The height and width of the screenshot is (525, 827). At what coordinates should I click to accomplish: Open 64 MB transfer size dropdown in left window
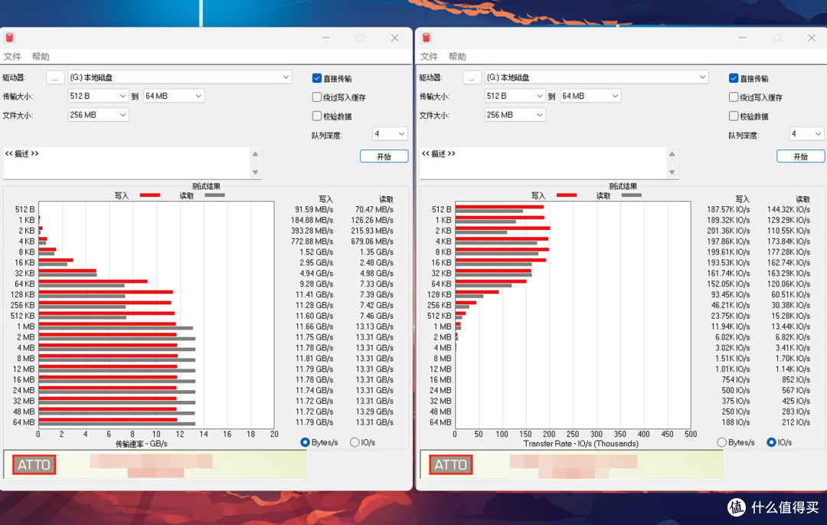(x=174, y=96)
